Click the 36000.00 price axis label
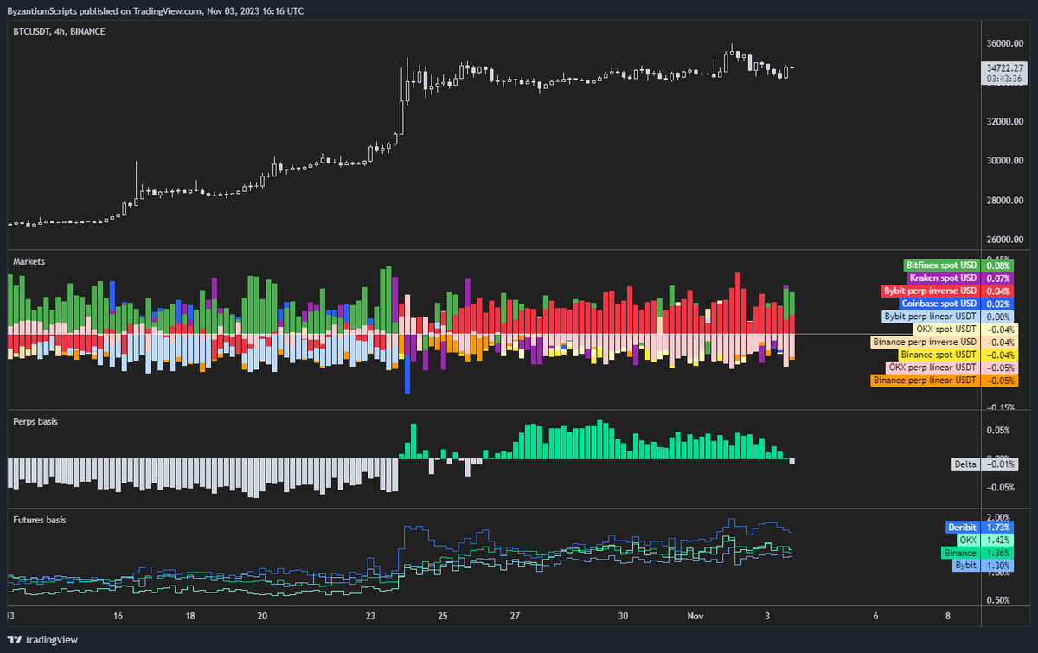The image size is (1038, 653). (x=1005, y=43)
